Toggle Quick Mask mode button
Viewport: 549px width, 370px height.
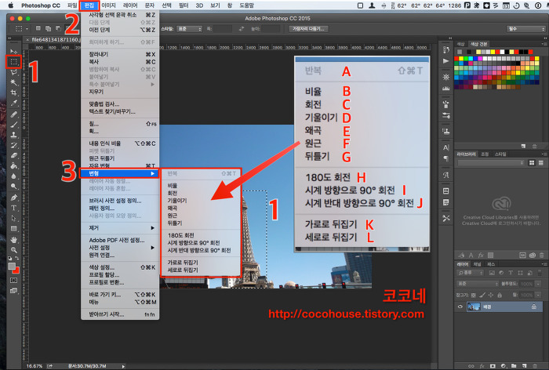point(13,281)
